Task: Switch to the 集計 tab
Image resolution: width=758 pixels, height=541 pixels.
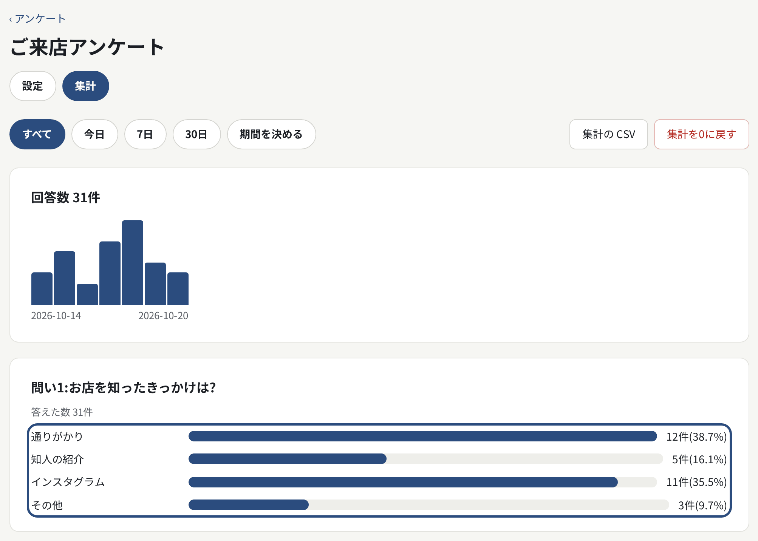Action: [86, 86]
